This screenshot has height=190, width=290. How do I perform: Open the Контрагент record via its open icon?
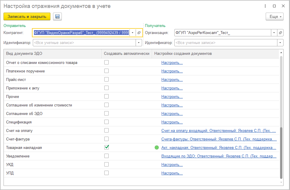tap(139, 33)
